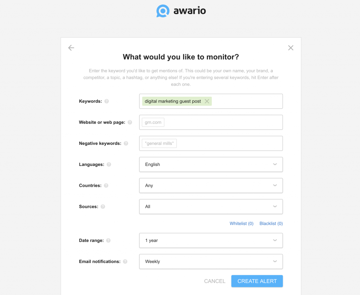Click the Date range help icon

[108, 241]
